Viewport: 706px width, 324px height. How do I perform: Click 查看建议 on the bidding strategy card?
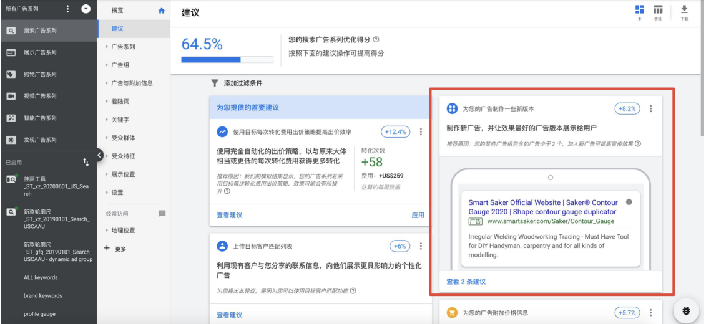coord(230,215)
